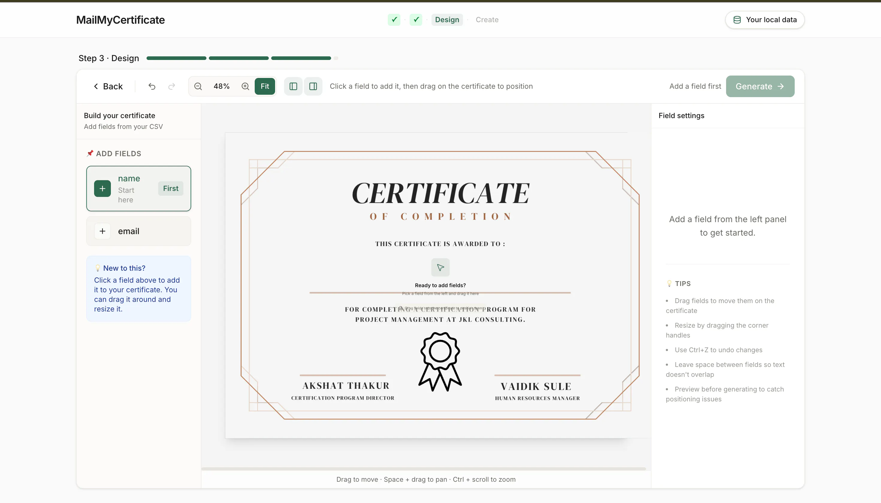Screen dimensions: 881x503
Task: Click the cursor icon on certificate placeholder
Action: point(440,267)
